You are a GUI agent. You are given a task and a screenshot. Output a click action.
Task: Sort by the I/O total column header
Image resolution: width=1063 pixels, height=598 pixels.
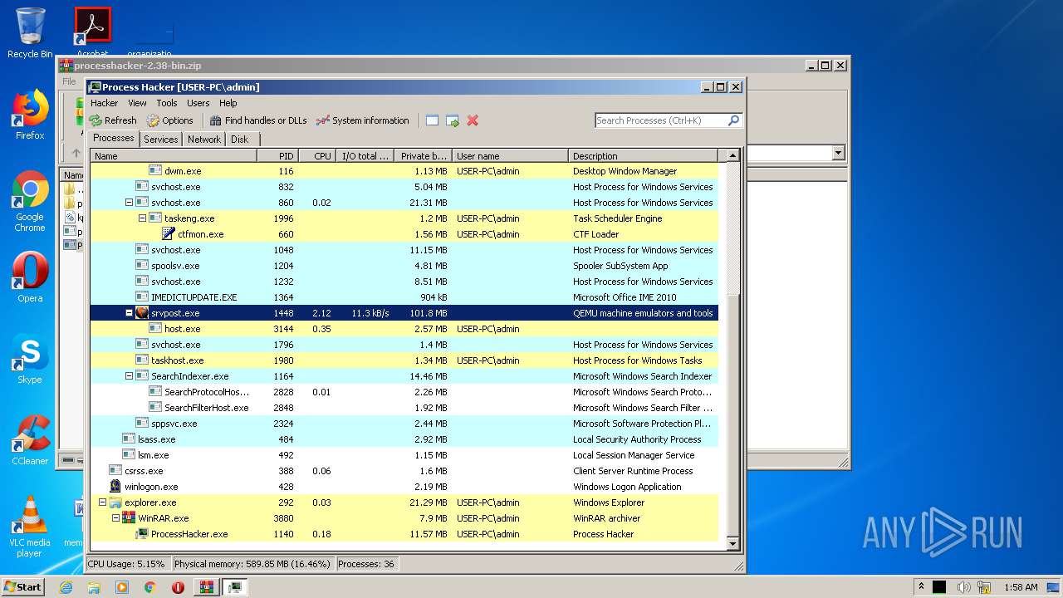(x=365, y=155)
